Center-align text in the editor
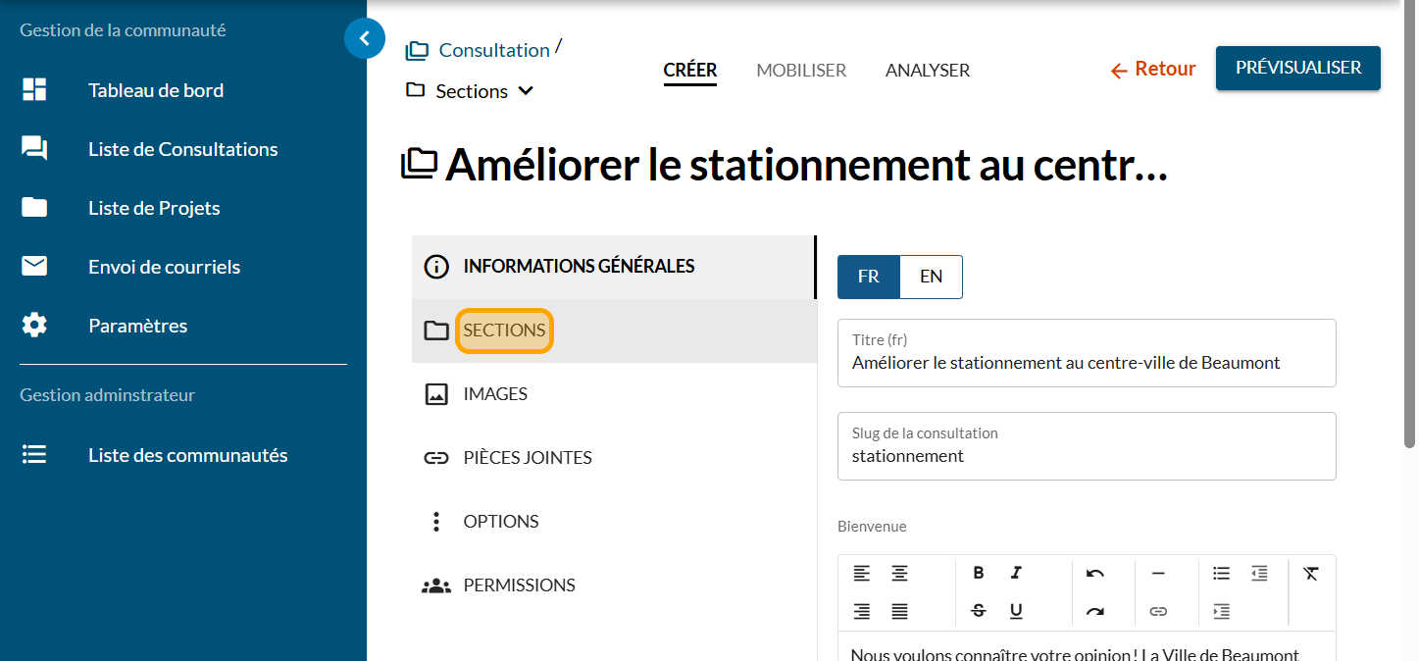 (899, 573)
